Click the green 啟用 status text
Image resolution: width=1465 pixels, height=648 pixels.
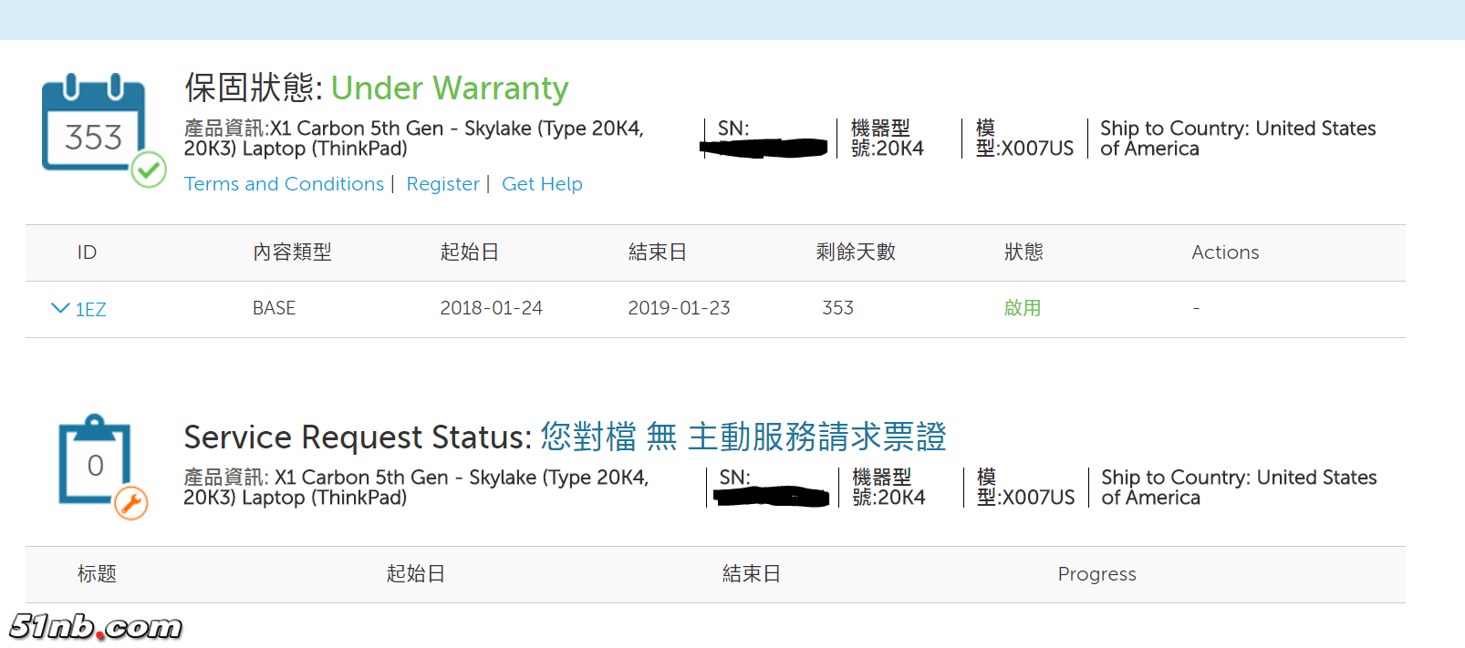(1023, 308)
